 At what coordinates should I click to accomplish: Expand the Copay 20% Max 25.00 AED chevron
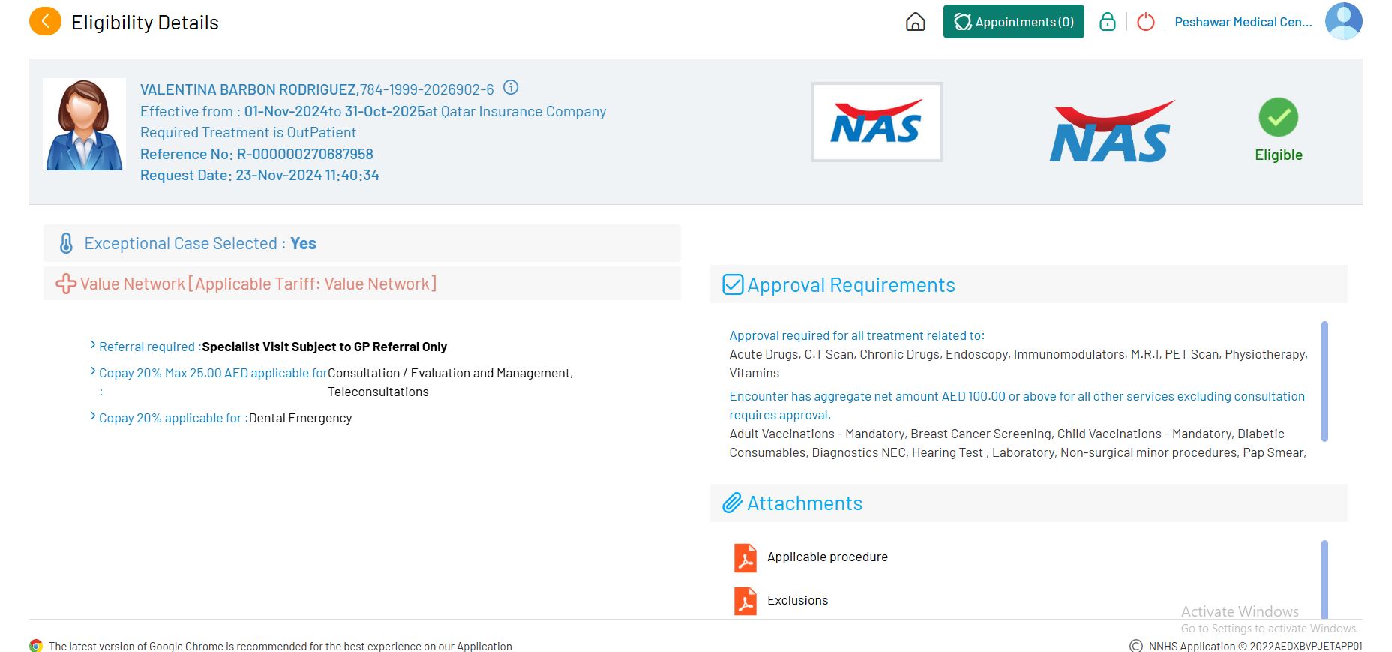click(x=93, y=371)
